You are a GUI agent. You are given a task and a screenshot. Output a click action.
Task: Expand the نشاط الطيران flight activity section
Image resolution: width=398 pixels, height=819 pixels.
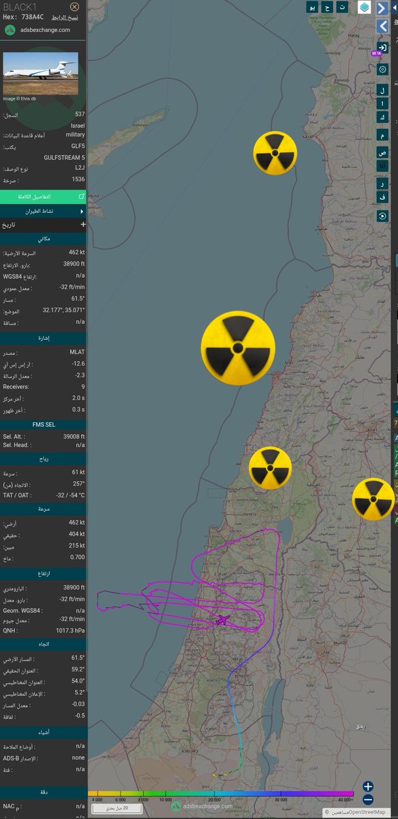43,212
